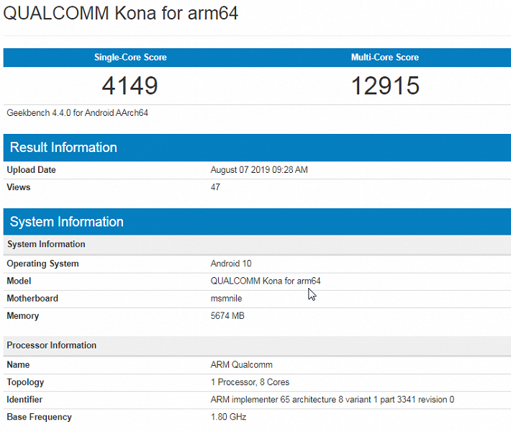Select the upload date August 07 2019 value
Screen dimensions: 511x432
click(x=259, y=171)
